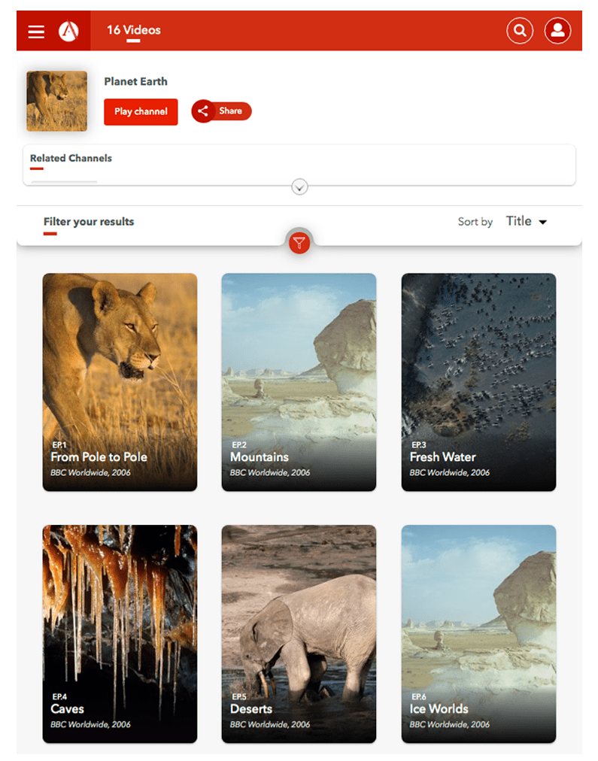This screenshot has width=598, height=761.
Task: Expand Related Channels with chevron circle
Action: [x=299, y=186]
